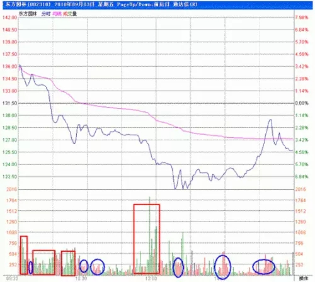Click the 东方园林(002310) title bar heading
The height and width of the screenshot is (282, 315).
(28, 4)
